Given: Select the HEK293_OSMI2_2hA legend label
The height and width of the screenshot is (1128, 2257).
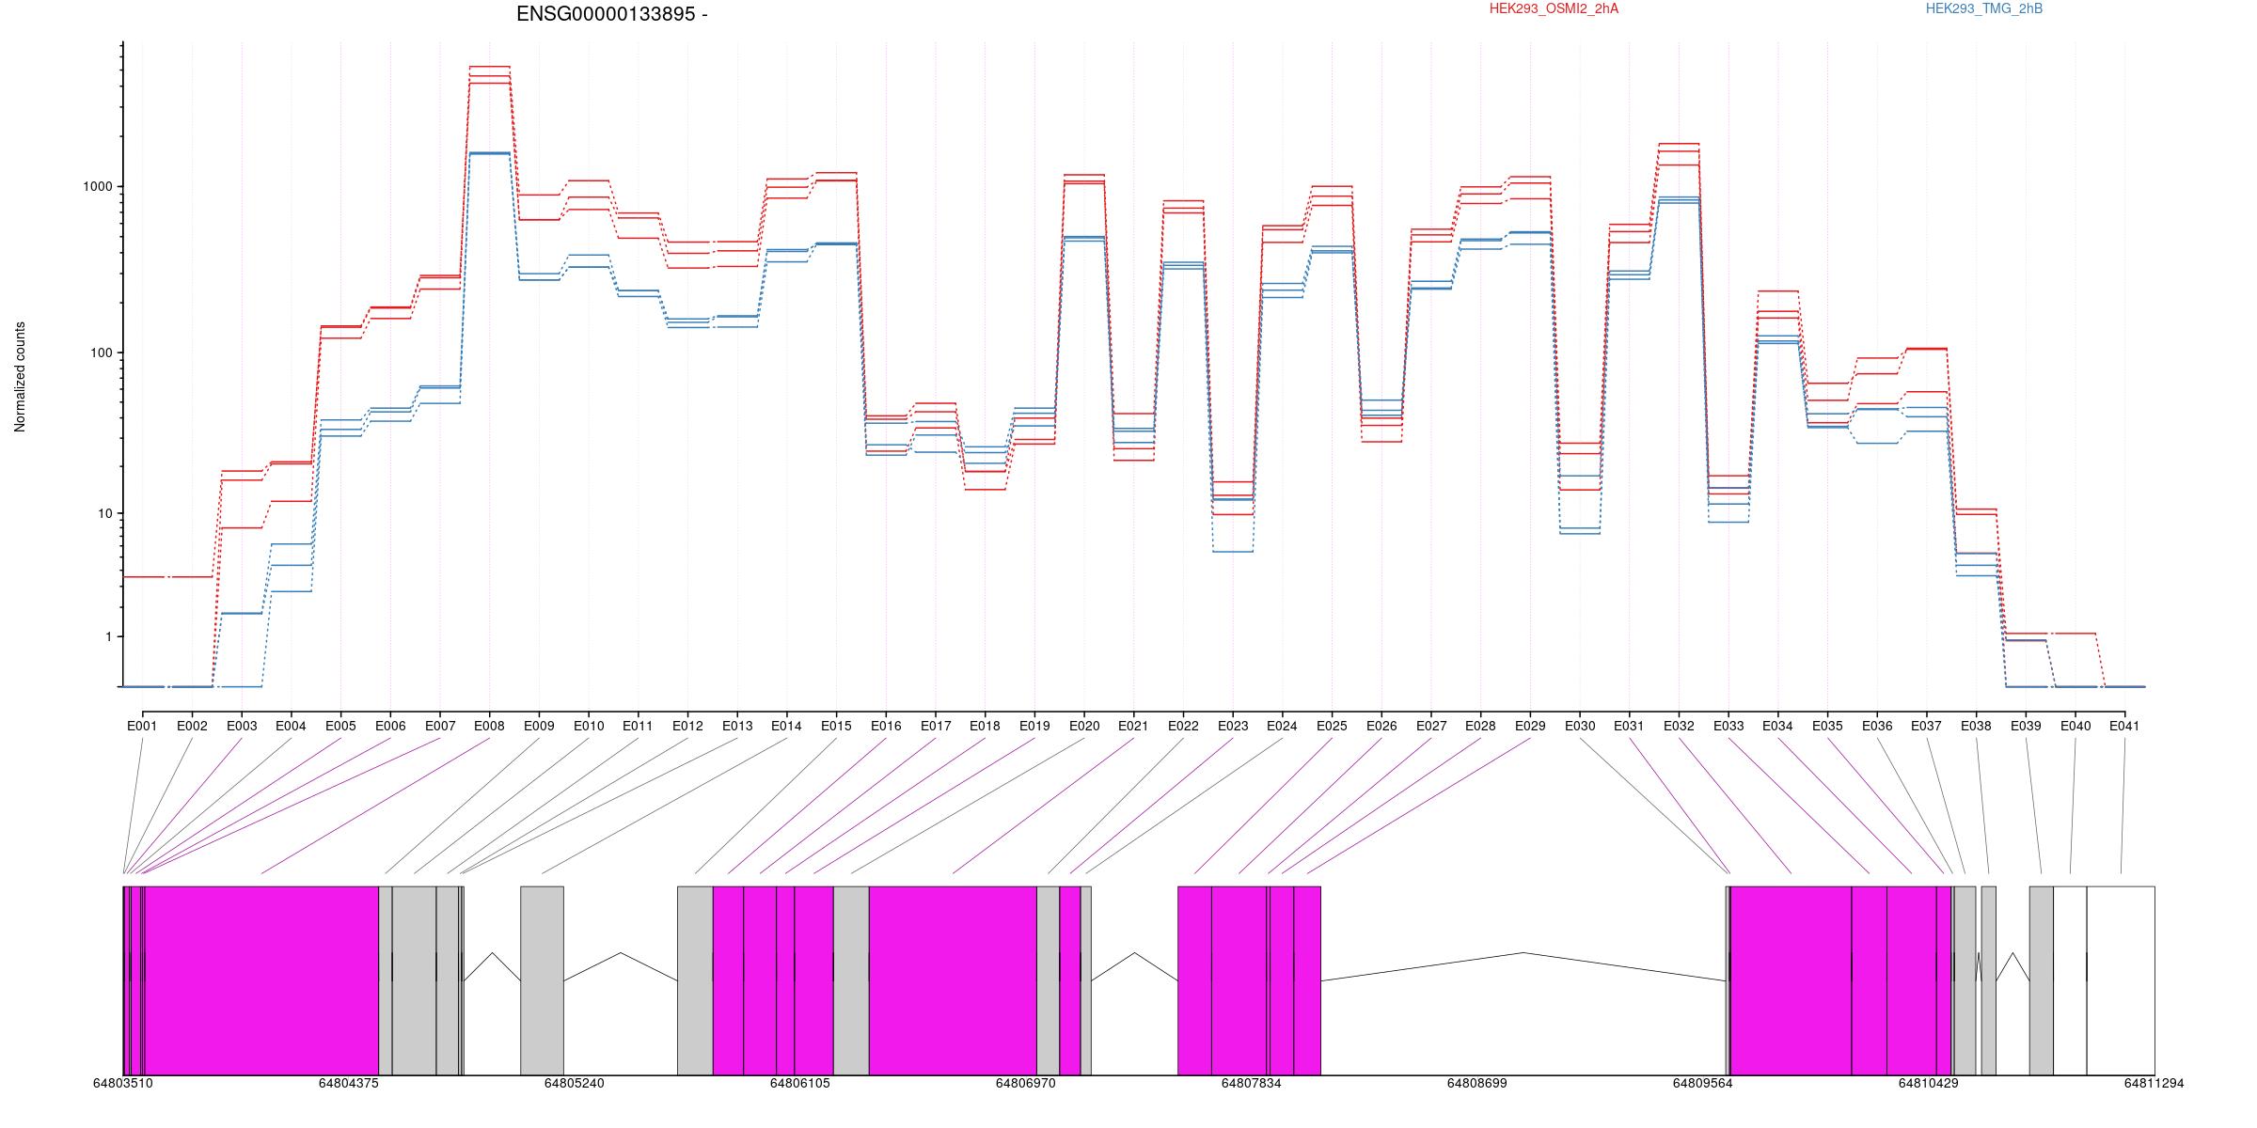Looking at the screenshot, I should [1554, 8].
